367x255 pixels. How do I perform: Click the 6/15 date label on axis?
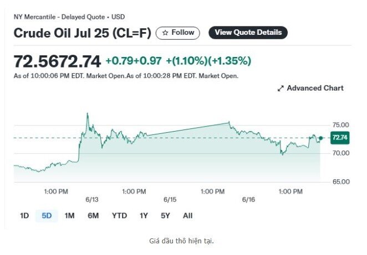[170, 200]
